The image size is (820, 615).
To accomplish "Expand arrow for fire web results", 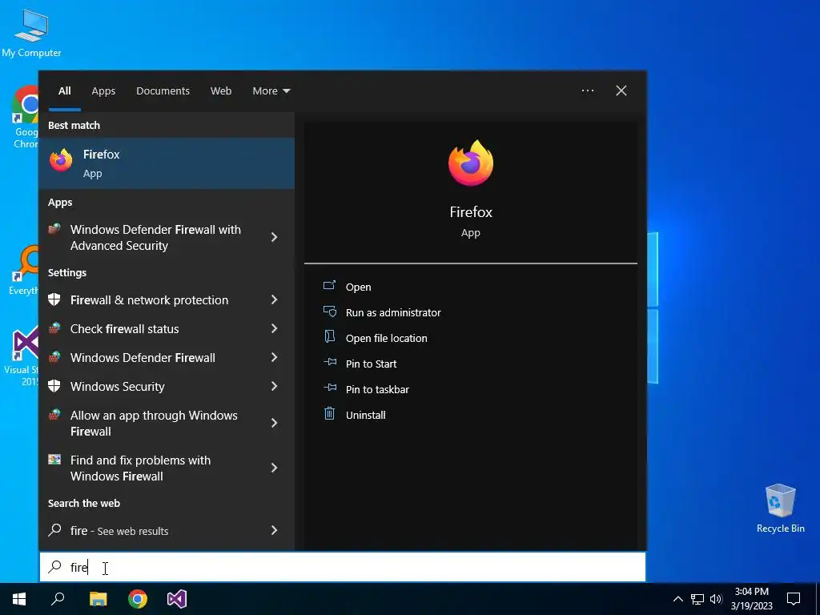I will point(275,530).
